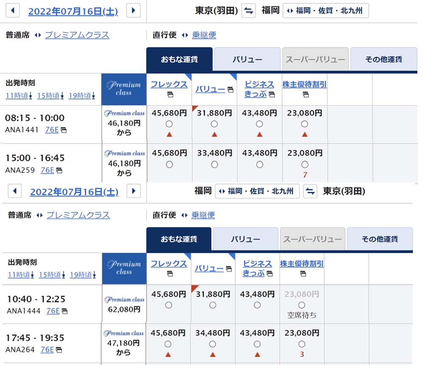This screenshot has height=365, width=423.
Task: Select 34,480円 バリュー fare for ANA264
Action: (213, 344)
